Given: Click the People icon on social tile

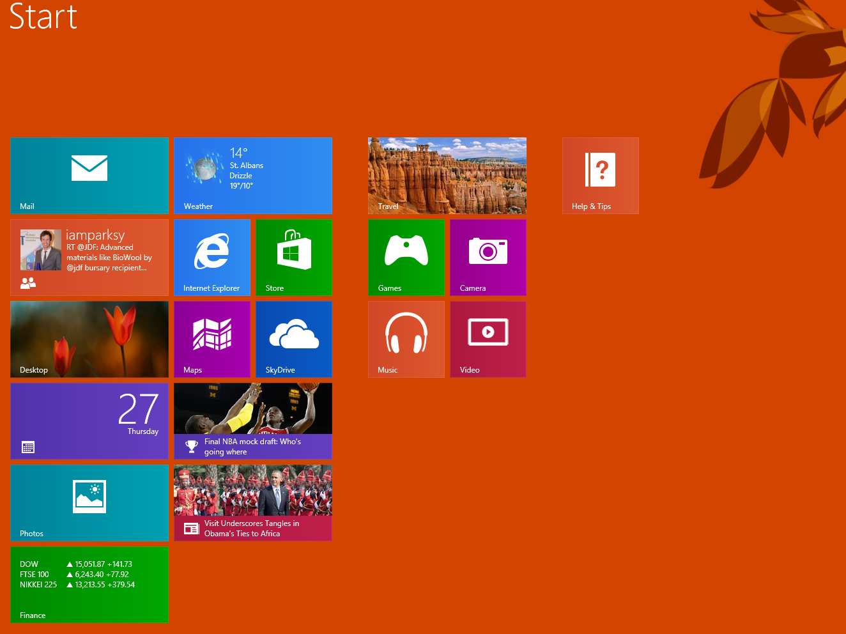Looking at the screenshot, I should [x=28, y=282].
